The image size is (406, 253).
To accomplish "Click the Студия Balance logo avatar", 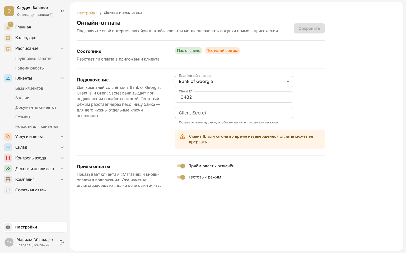I will (9, 11).
